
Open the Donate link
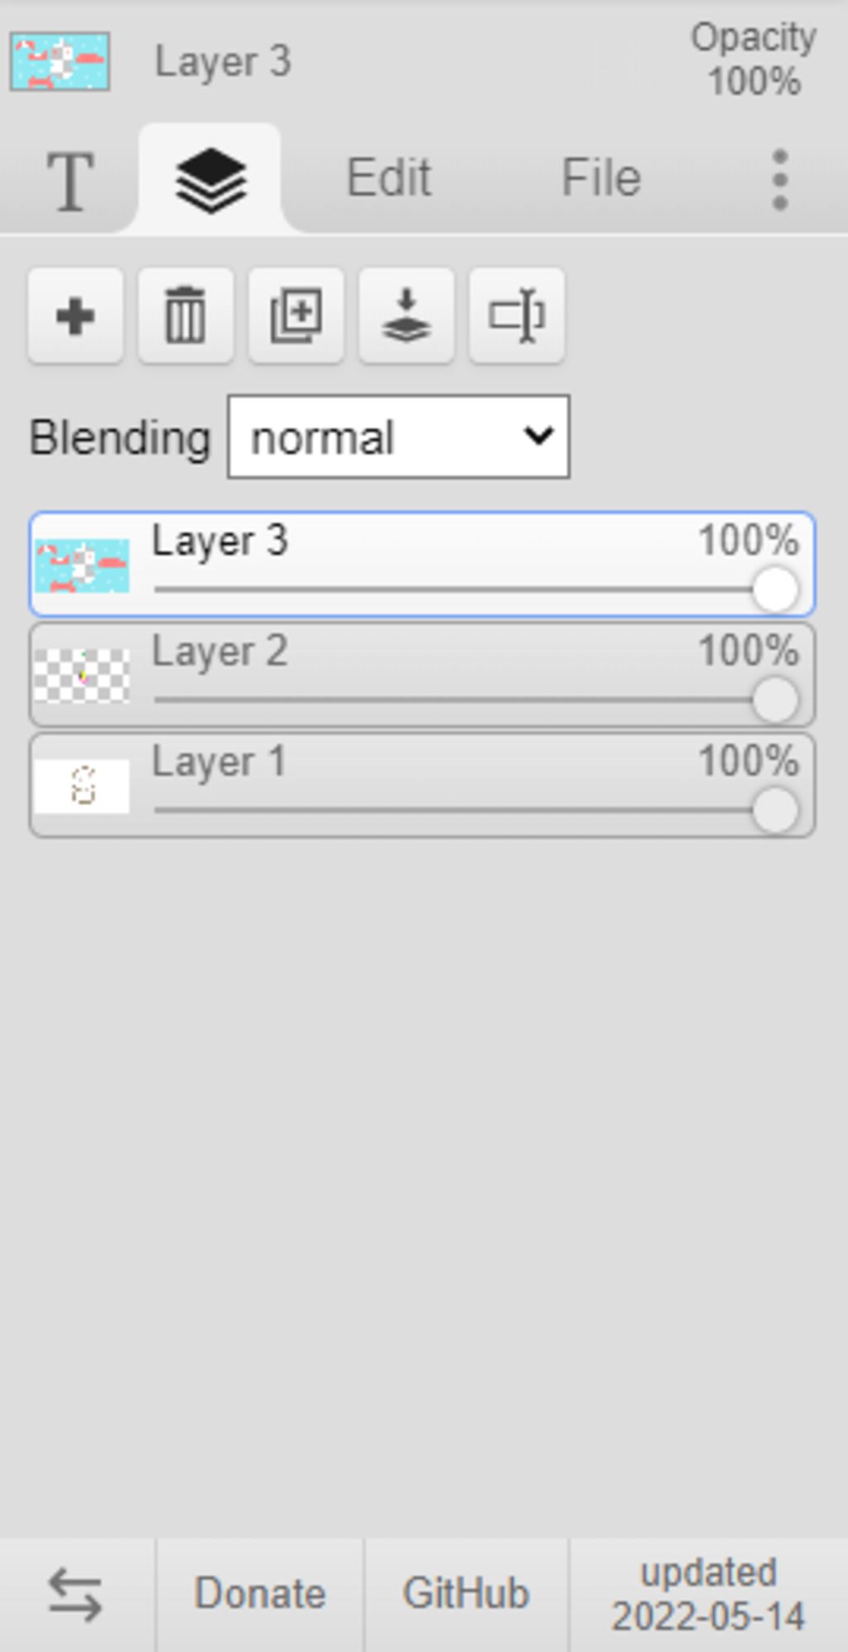tap(259, 1594)
